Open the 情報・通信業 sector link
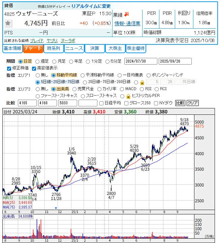Image resolution: width=220 pixels, height=243 pixels. (x=127, y=24)
